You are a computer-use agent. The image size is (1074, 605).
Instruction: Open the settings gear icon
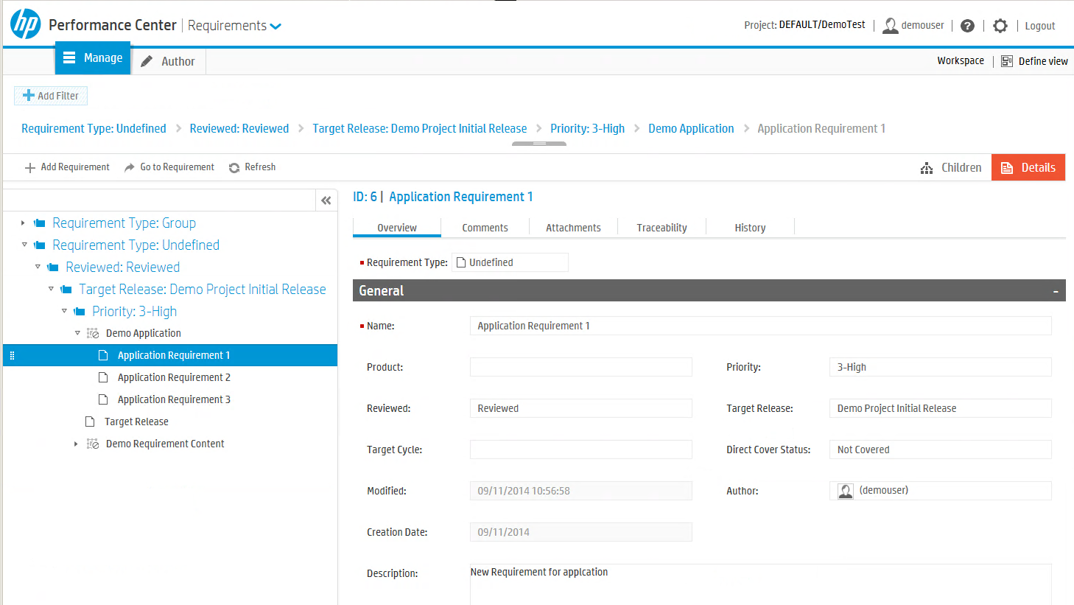(x=1000, y=26)
